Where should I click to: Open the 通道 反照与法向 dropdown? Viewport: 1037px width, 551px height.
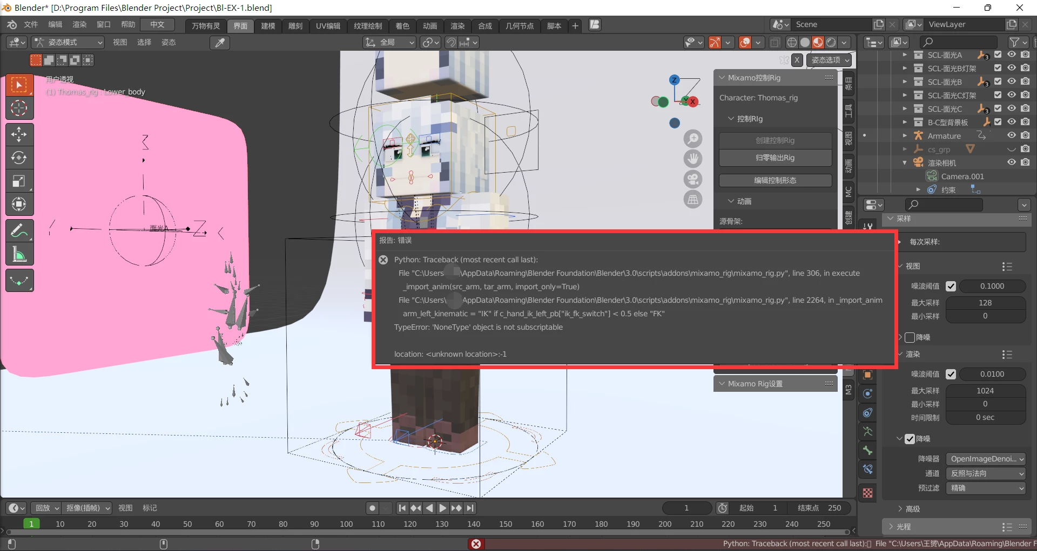986,473
